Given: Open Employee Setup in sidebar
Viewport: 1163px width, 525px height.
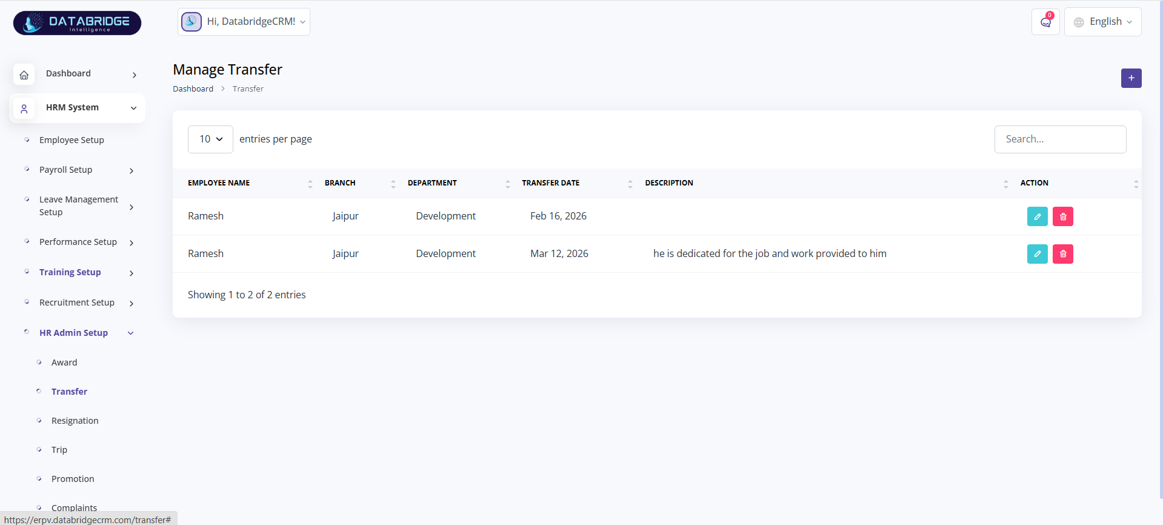Looking at the screenshot, I should 72,140.
